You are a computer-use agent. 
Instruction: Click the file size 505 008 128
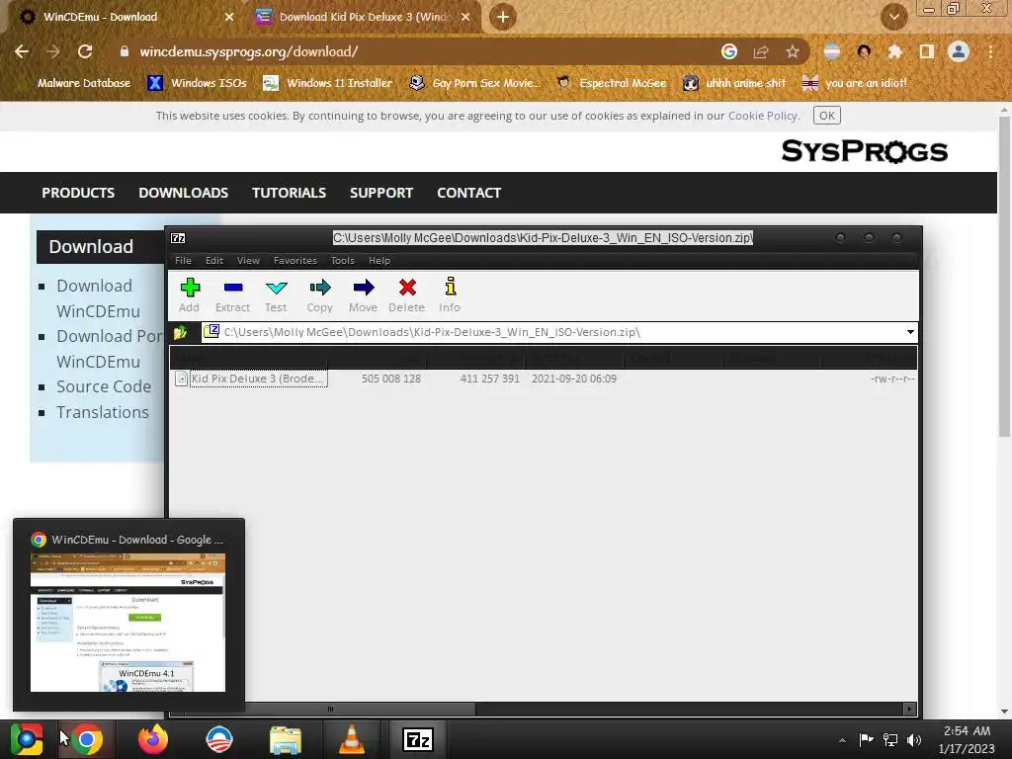pyautogui.click(x=391, y=379)
